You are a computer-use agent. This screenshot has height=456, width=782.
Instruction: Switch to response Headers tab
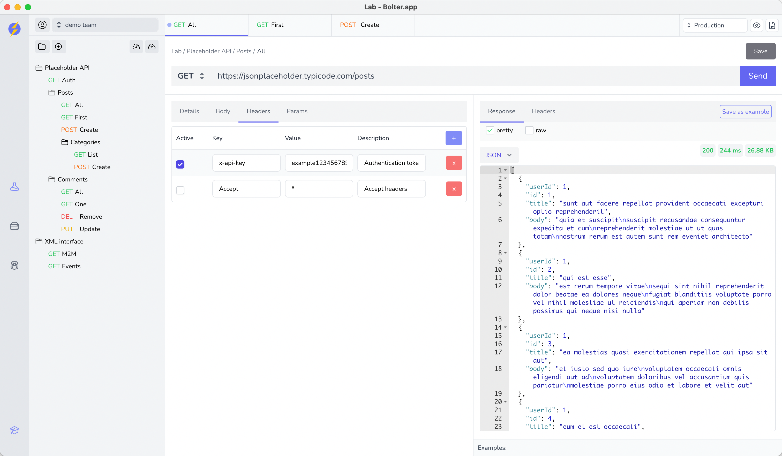pyautogui.click(x=543, y=111)
